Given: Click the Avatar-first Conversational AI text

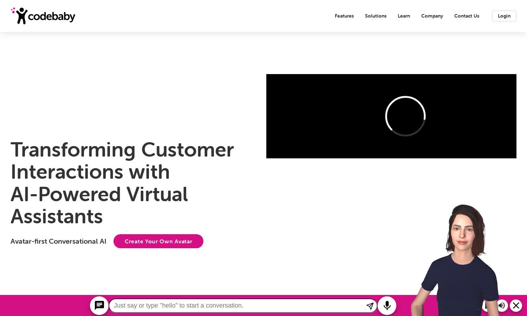Looking at the screenshot, I should click(58, 241).
